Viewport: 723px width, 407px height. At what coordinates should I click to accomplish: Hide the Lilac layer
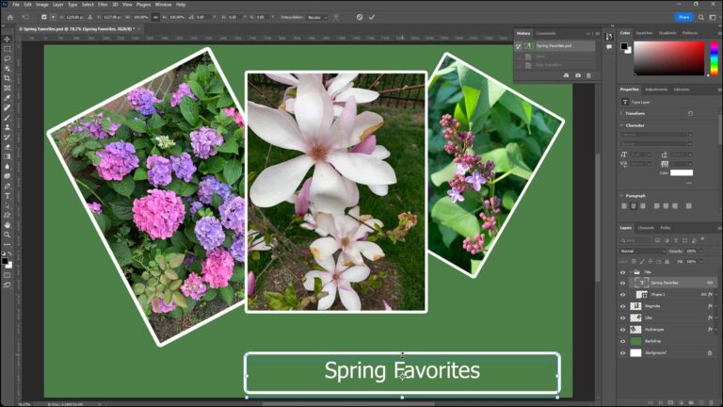pos(623,317)
